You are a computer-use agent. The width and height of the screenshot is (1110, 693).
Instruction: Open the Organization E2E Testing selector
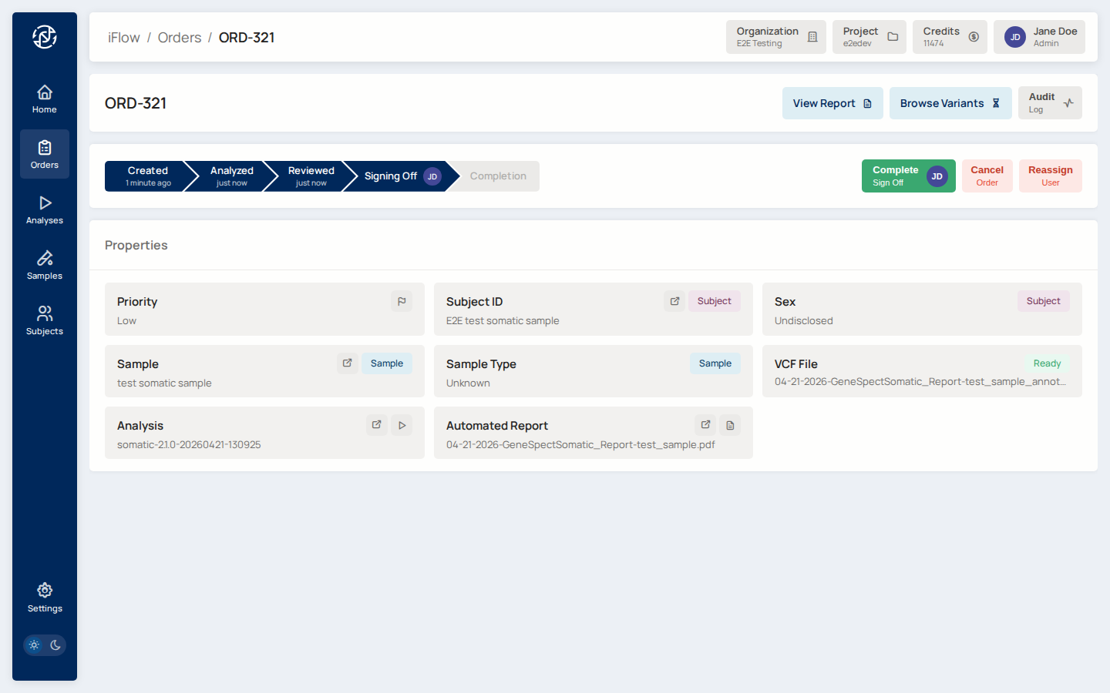(775, 37)
